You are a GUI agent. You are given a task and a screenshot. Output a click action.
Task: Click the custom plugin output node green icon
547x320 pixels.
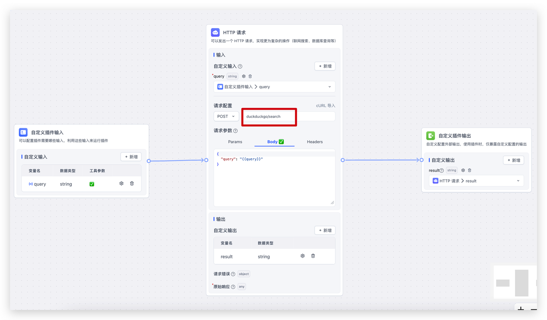click(431, 136)
